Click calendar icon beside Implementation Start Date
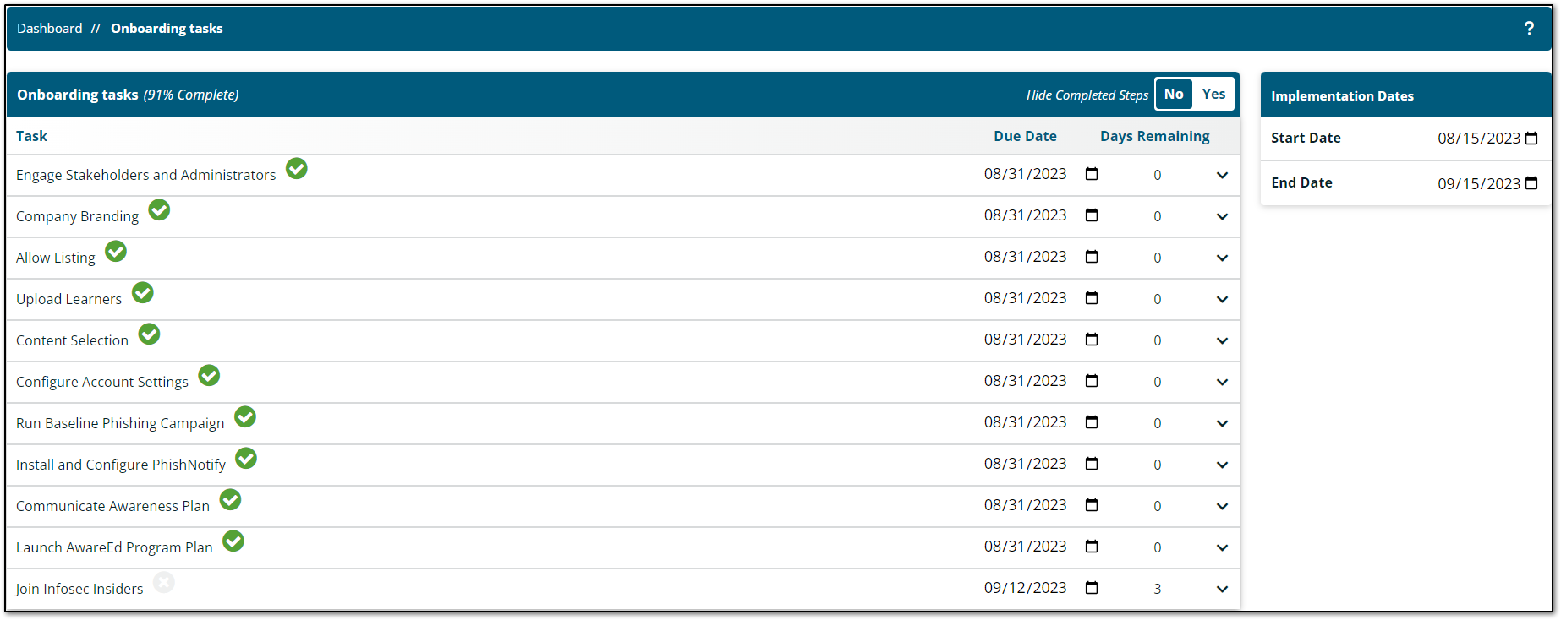Screen dimensions: 1561x620 point(1531,139)
